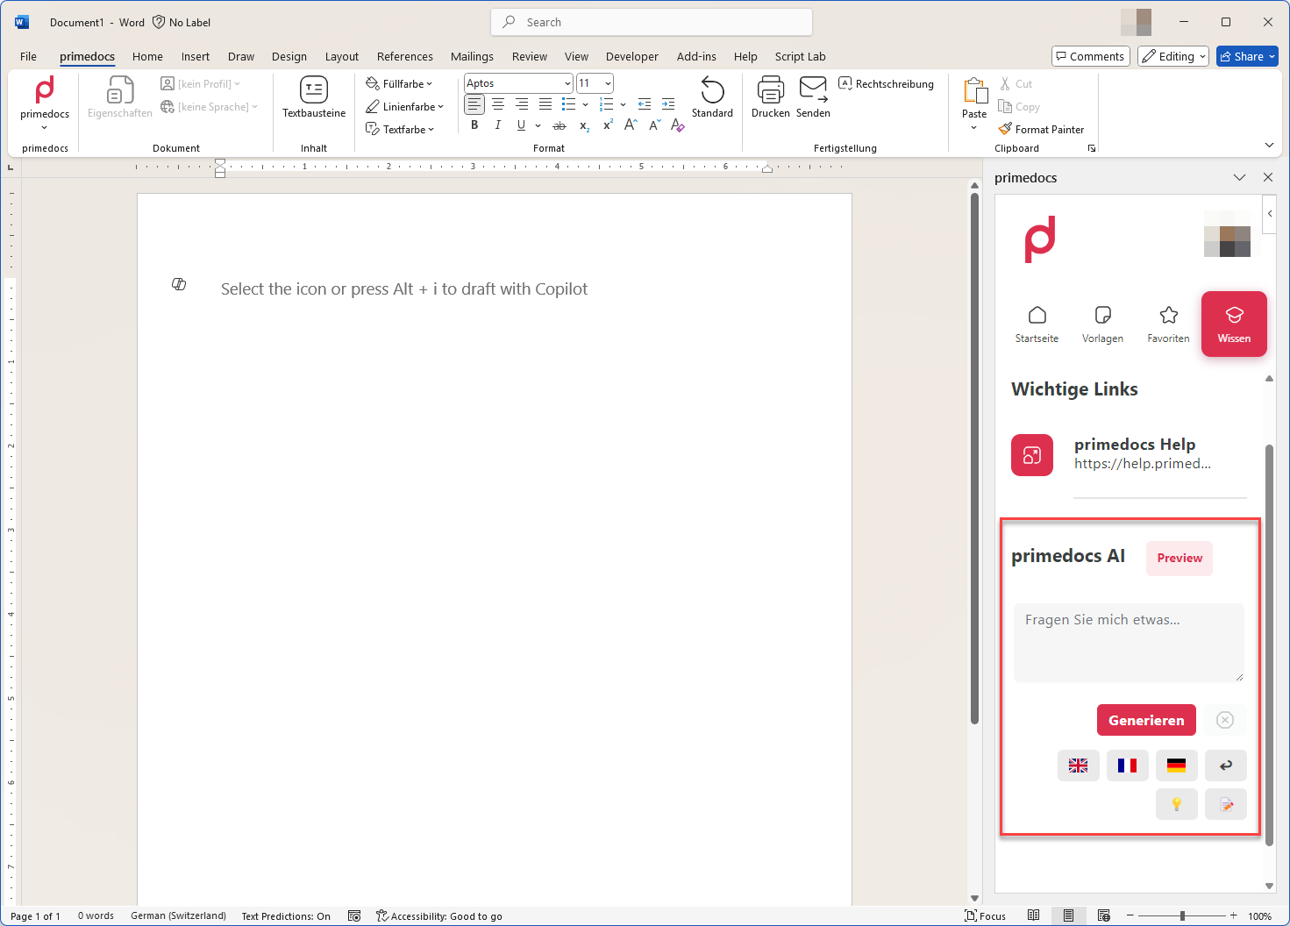Select the English flag translation icon
This screenshot has height=926, width=1290.
pos(1078,766)
